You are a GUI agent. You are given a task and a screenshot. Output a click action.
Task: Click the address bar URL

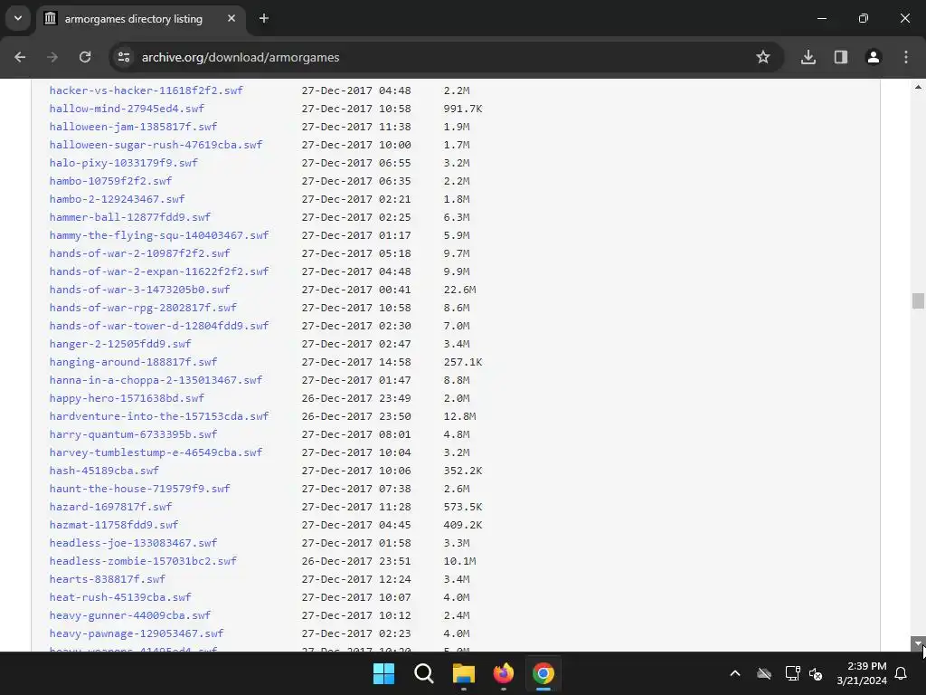click(241, 57)
